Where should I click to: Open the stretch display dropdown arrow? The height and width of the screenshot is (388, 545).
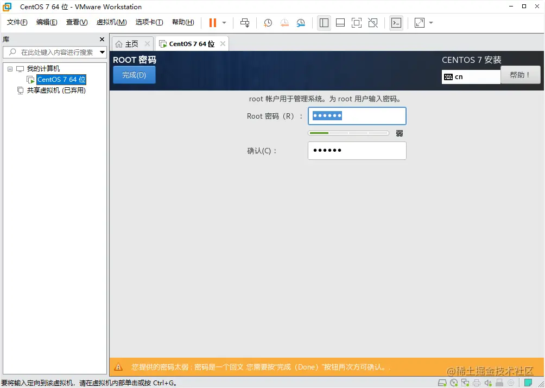(431, 23)
